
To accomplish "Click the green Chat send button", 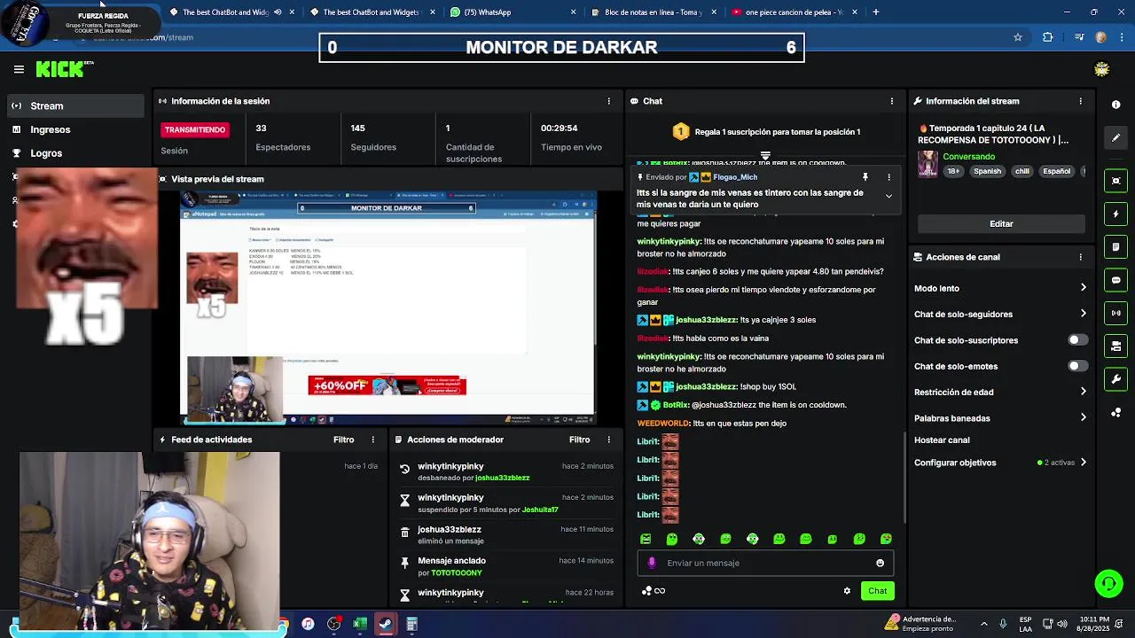I will tap(877, 591).
